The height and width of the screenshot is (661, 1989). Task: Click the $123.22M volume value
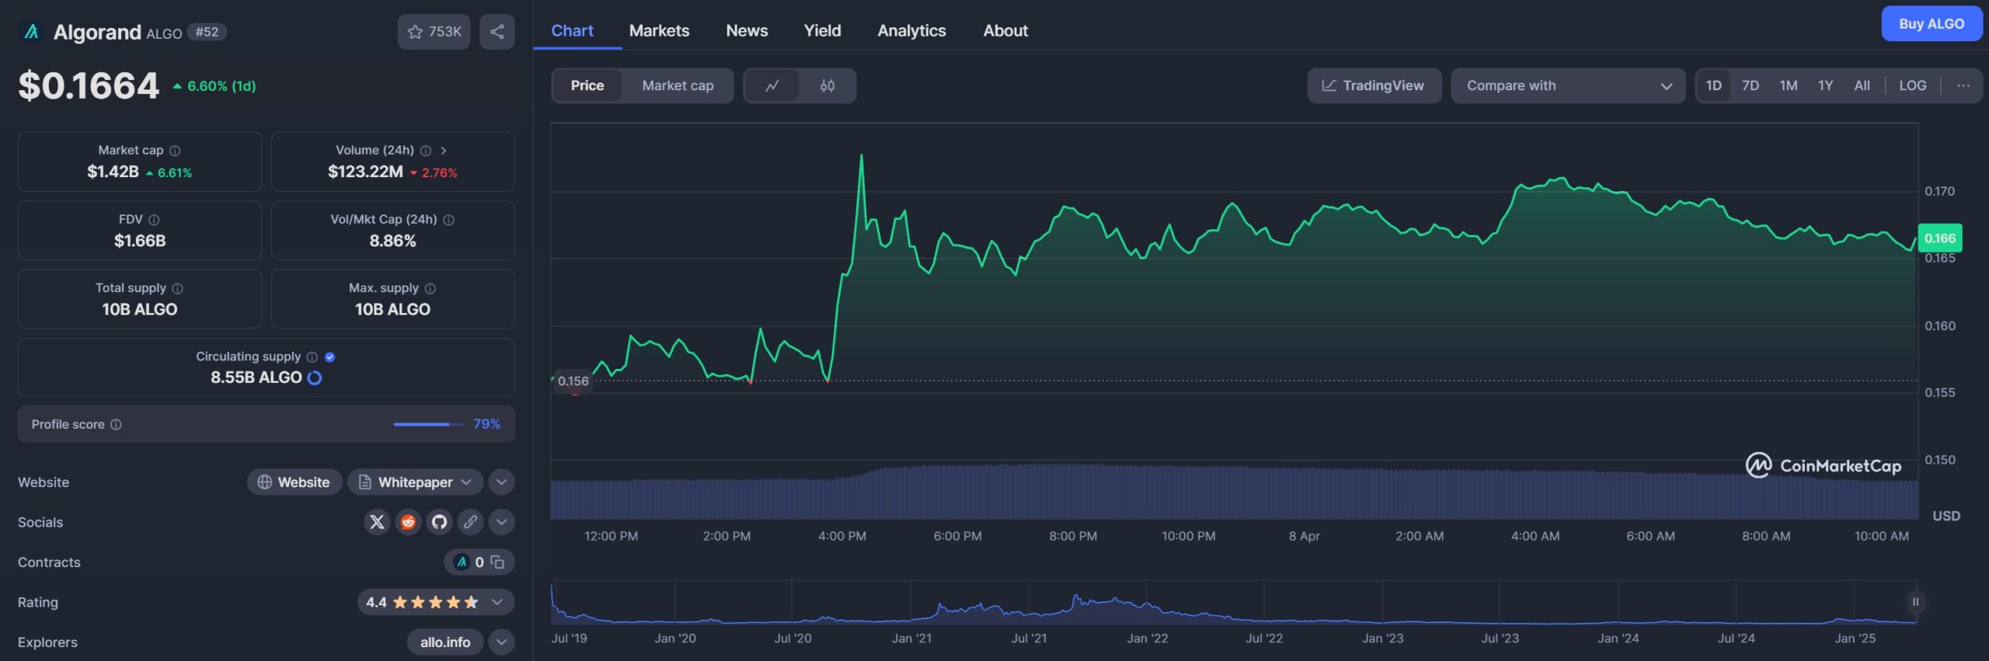pos(365,172)
